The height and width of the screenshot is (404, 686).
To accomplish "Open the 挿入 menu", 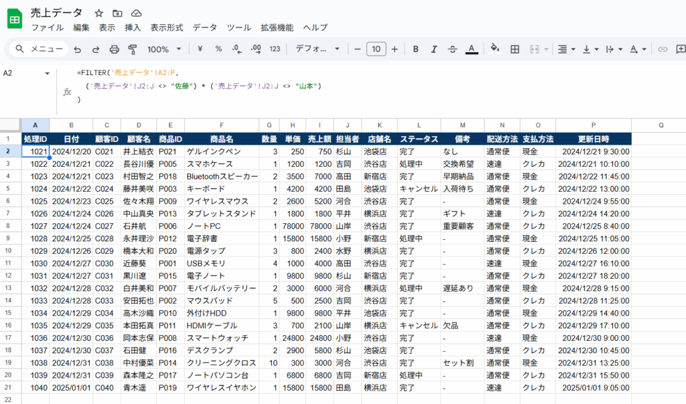I will [133, 27].
